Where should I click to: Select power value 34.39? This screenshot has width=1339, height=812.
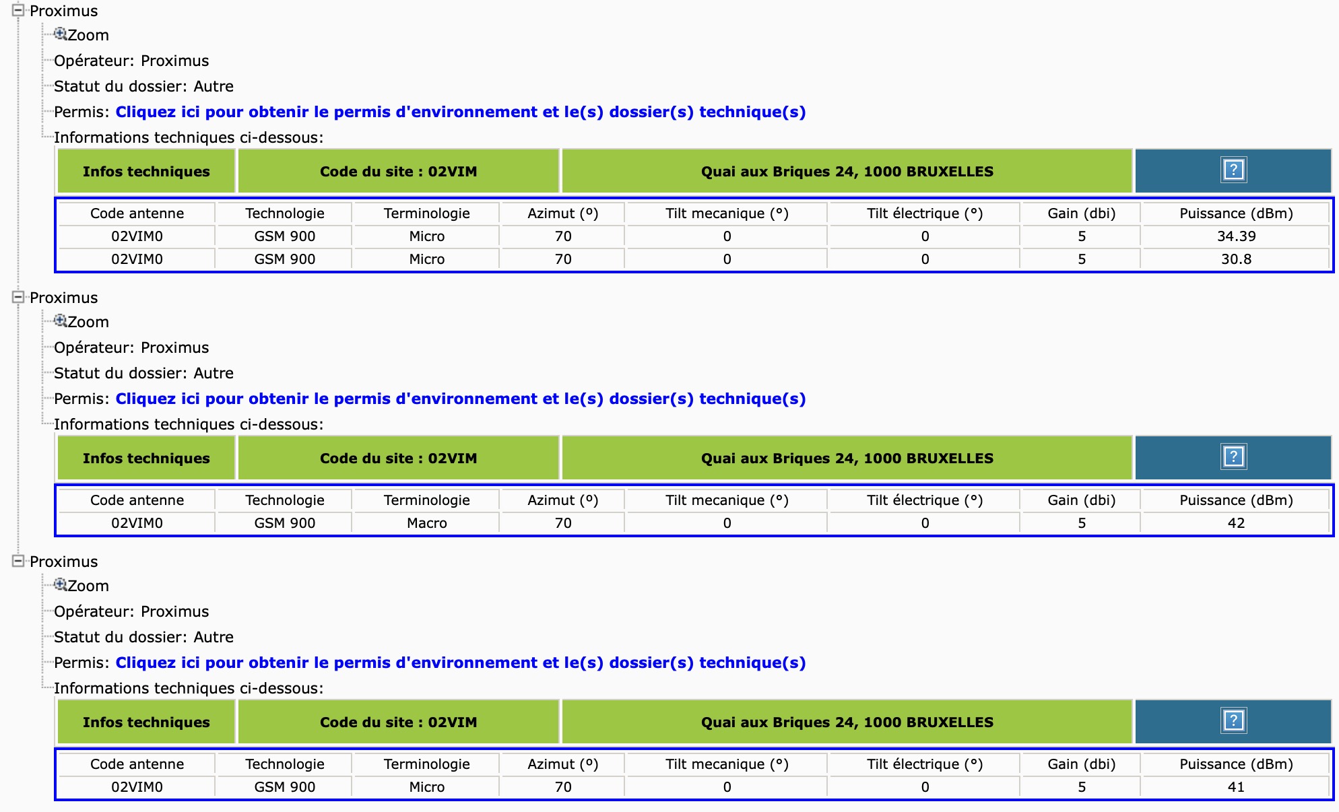click(x=1236, y=236)
